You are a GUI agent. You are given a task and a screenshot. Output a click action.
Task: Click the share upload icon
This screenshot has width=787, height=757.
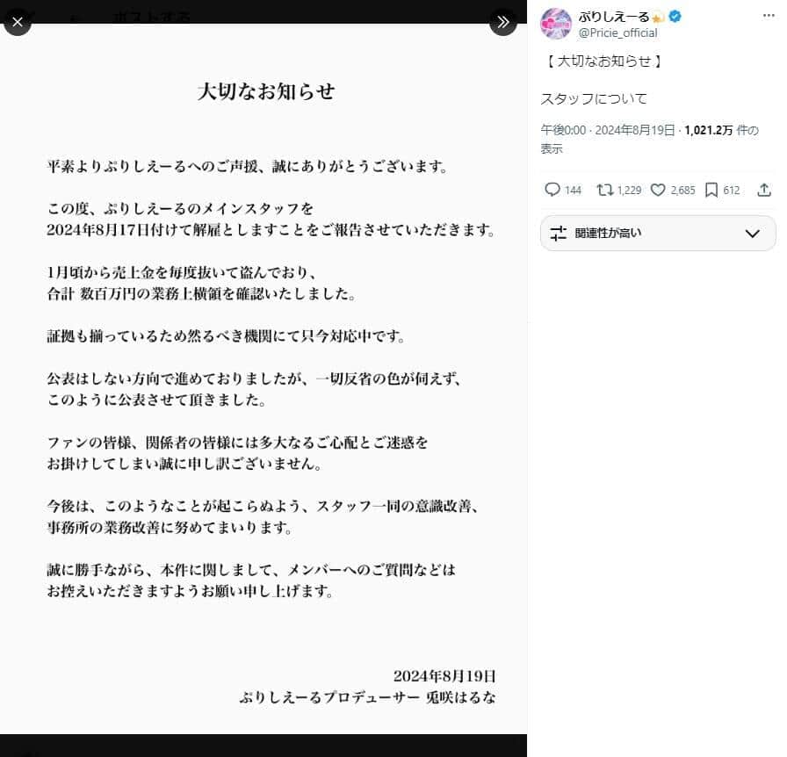point(764,190)
